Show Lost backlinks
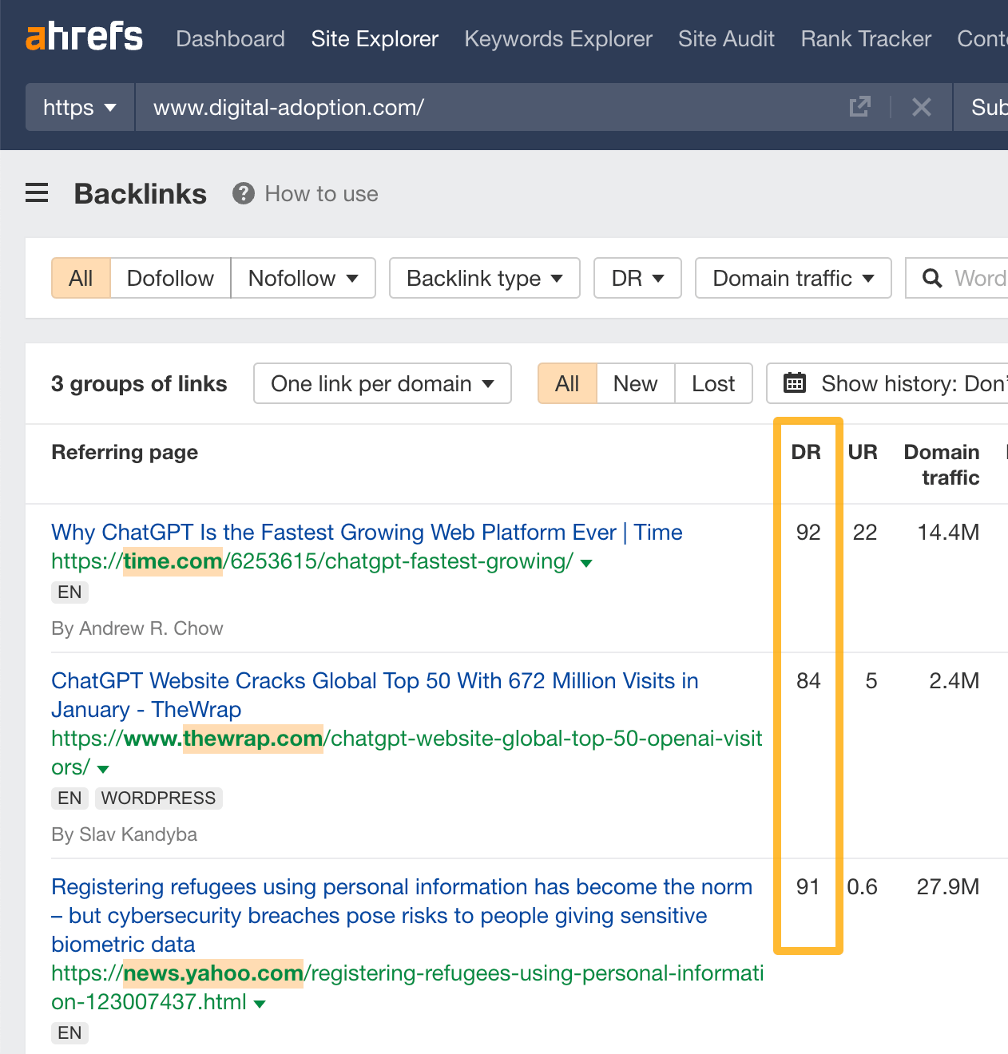This screenshot has width=1008, height=1054. [x=713, y=383]
